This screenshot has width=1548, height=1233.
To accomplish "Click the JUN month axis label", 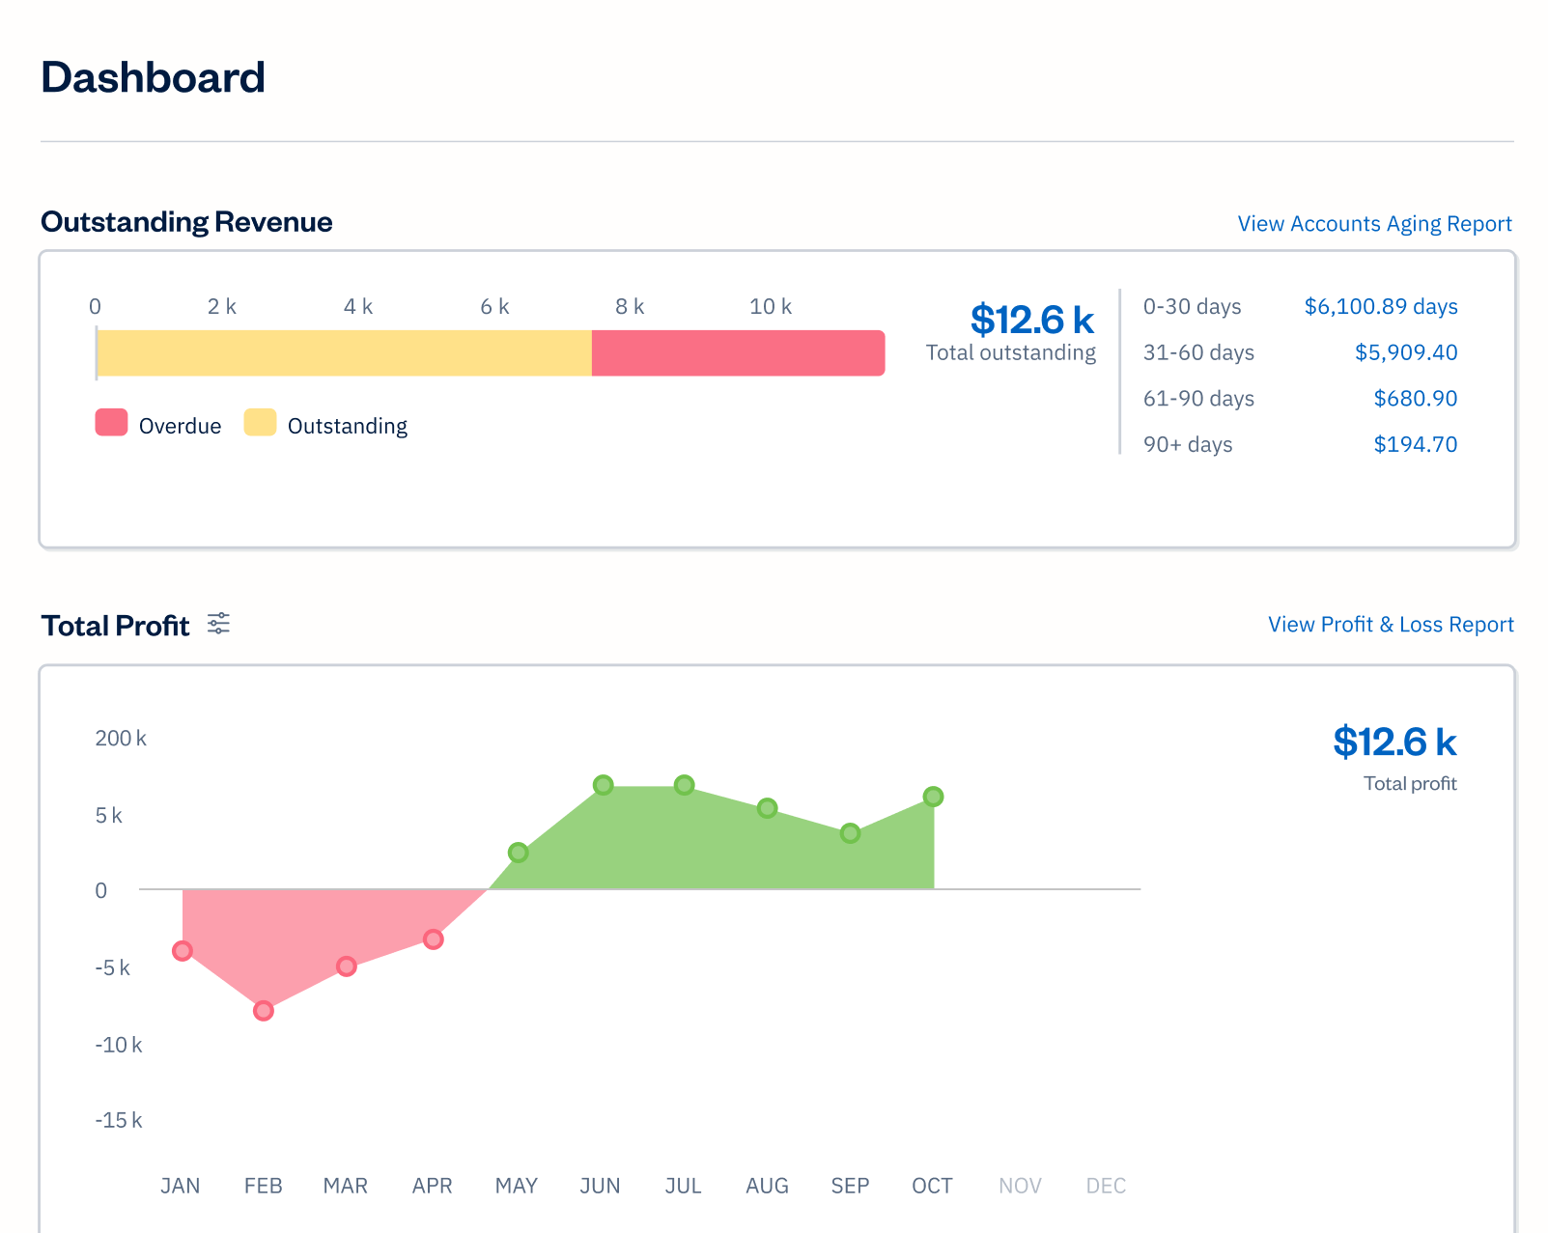I will pos(600,1186).
